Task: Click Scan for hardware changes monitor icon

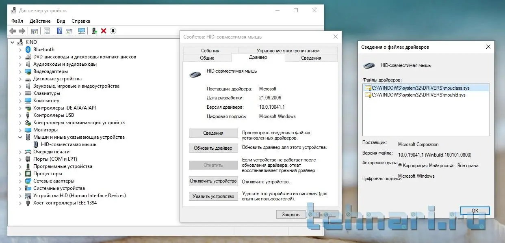Action: pos(82,31)
